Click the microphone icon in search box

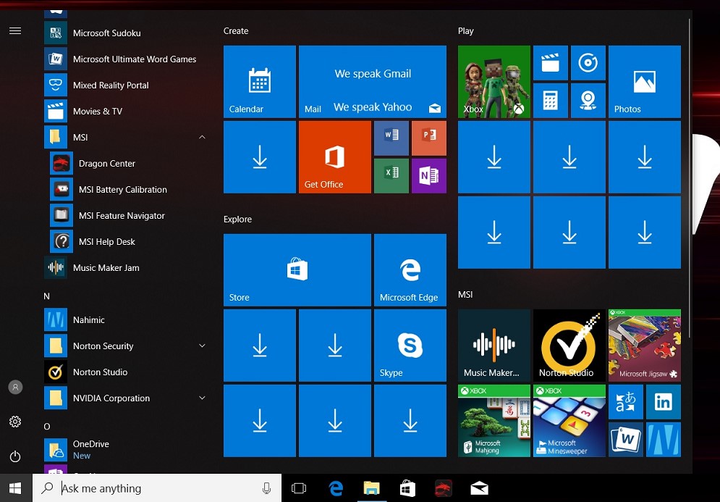(266, 488)
